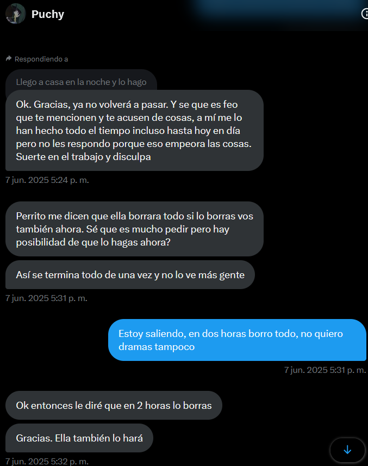This screenshot has width=368, height=466.
Task: Open Puchy's profile avatar
Action: (x=15, y=14)
